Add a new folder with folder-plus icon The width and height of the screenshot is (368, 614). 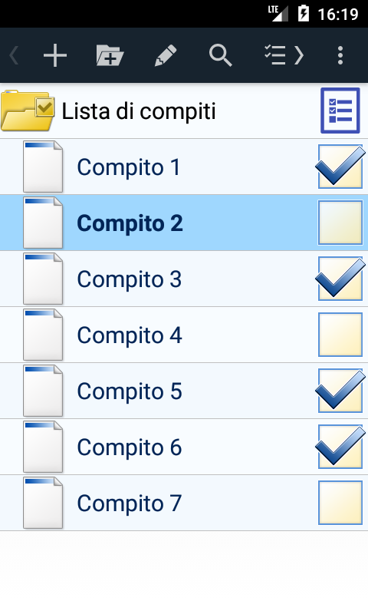coord(110,55)
